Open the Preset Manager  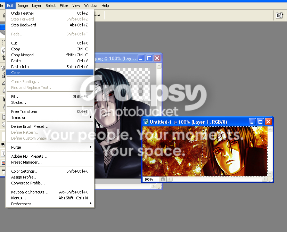50,162
